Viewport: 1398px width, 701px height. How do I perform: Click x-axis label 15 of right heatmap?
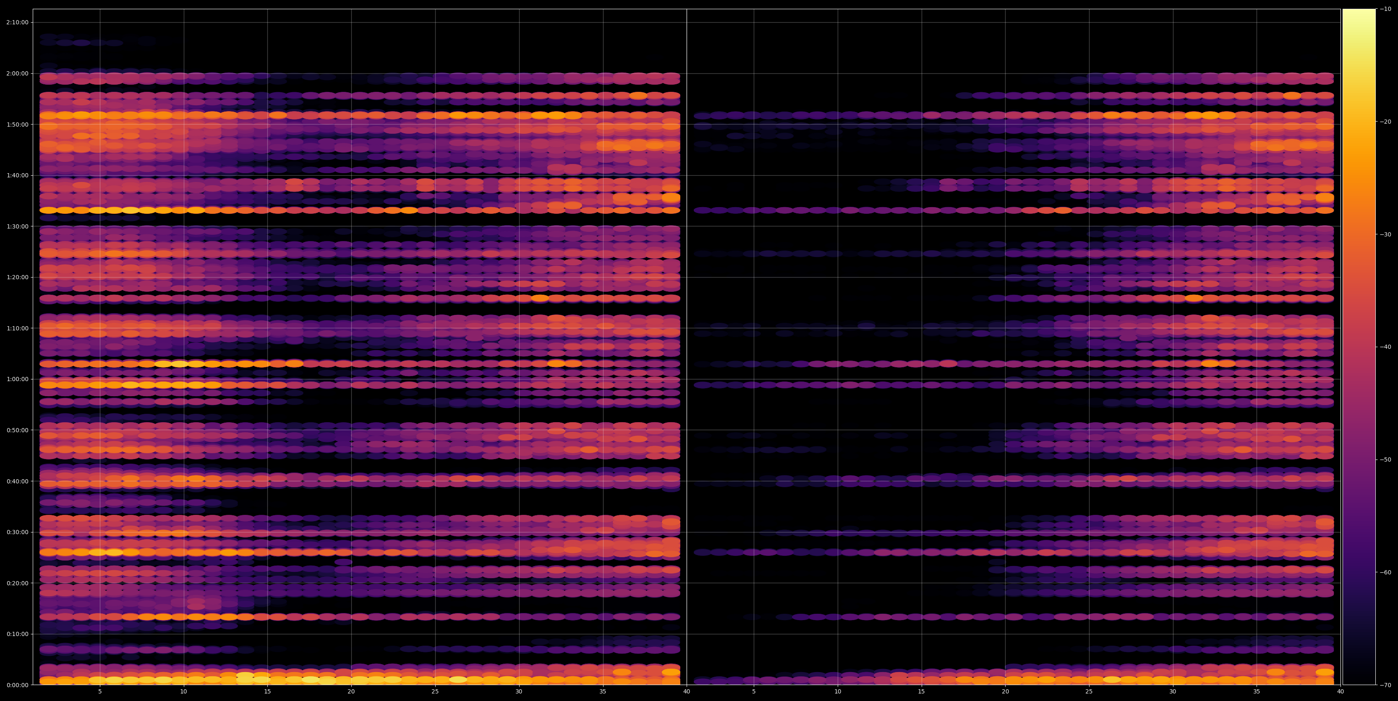[922, 692]
